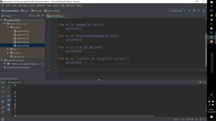Screen dimensions: 216x121
Task: Click the editor inspection checkmark indicator
Action: tap(206, 19)
